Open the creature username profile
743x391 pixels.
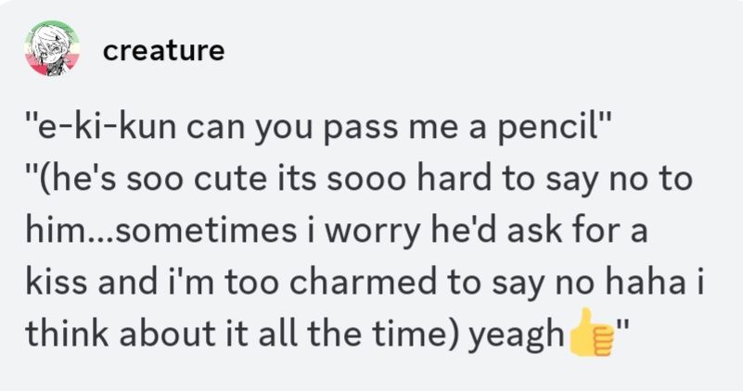163,50
